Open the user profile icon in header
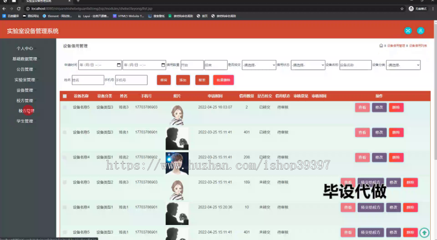The width and height of the screenshot is (437, 240). [420, 31]
